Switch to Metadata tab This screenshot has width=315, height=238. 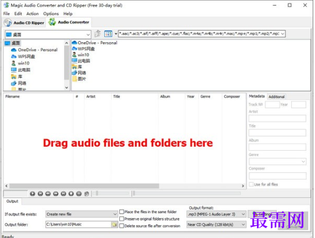[257, 96]
